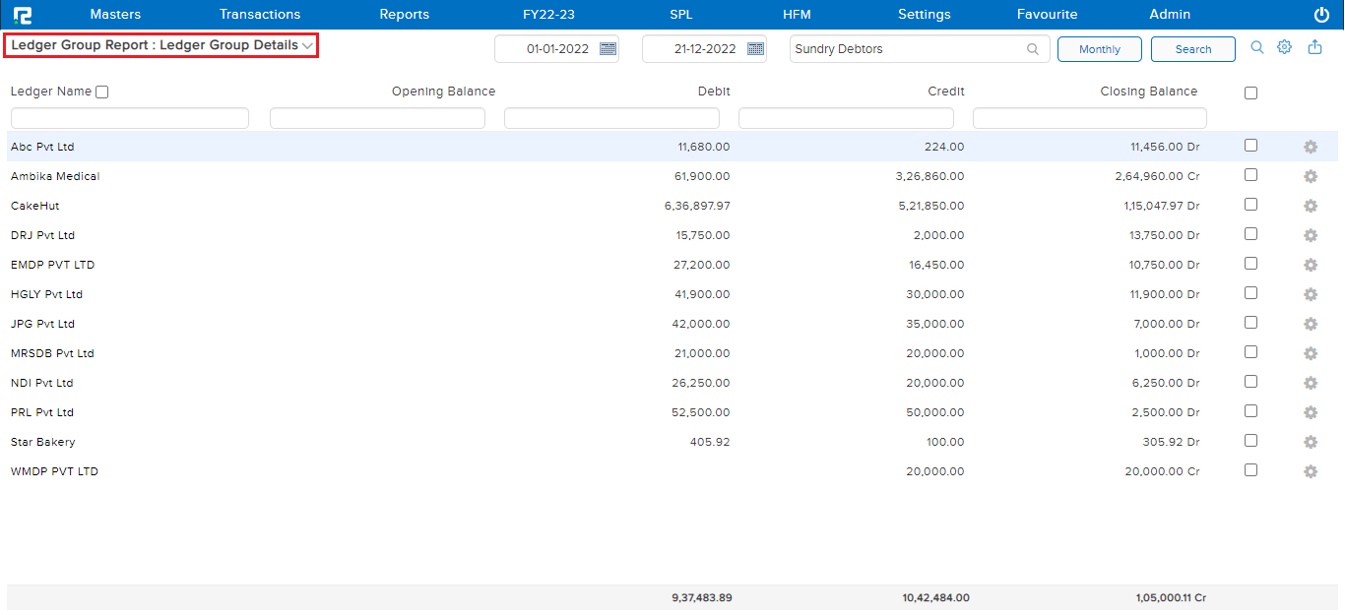This screenshot has height=615, width=1345.
Task: Click the power logout icon
Action: (1321, 15)
